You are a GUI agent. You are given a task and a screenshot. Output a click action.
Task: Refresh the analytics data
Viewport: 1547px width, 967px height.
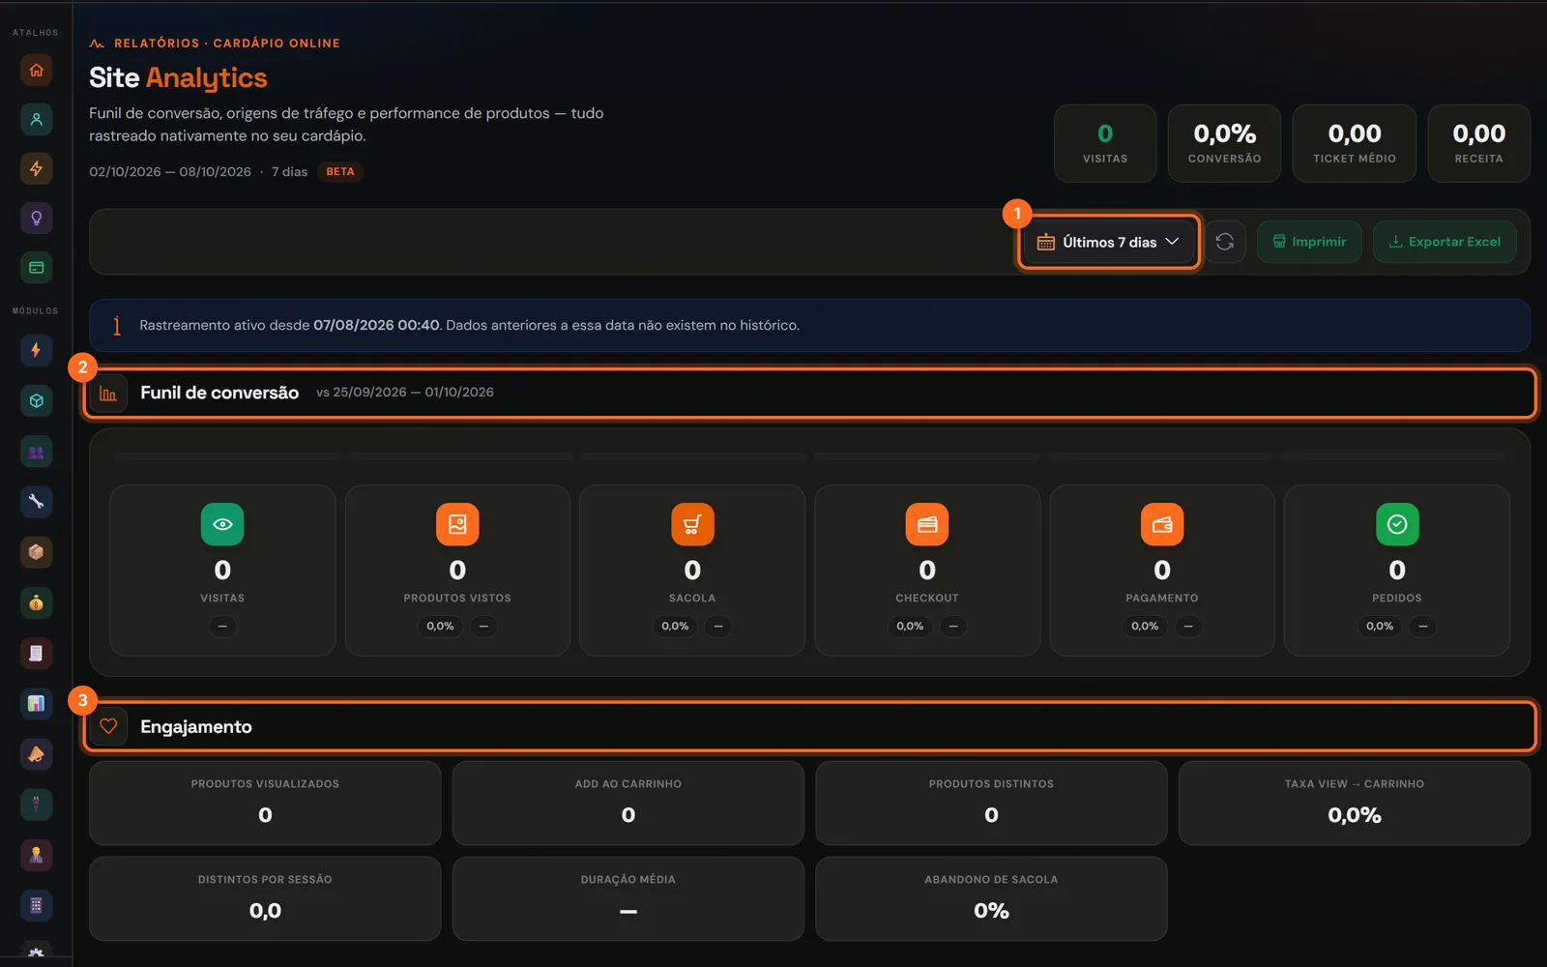(x=1225, y=242)
